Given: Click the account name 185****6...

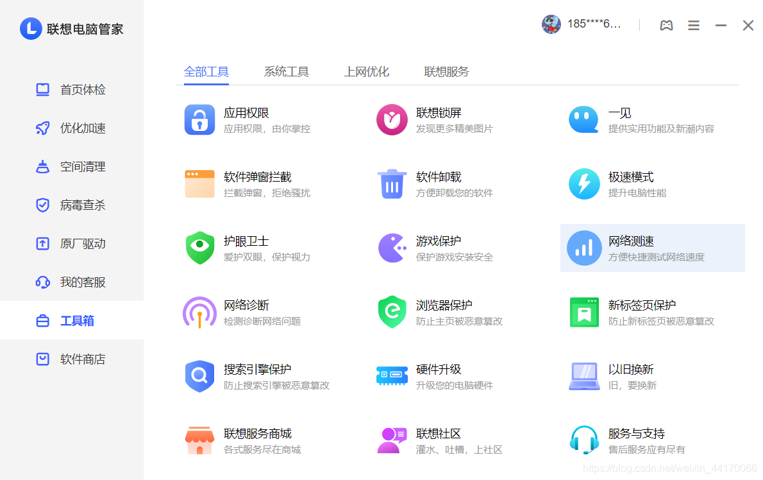Looking at the screenshot, I should (594, 24).
